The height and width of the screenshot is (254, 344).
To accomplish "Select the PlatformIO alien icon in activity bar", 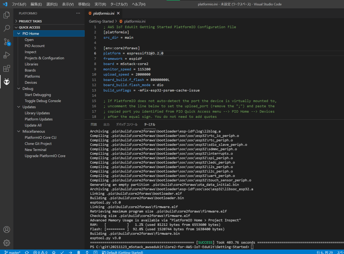I will (7, 82).
